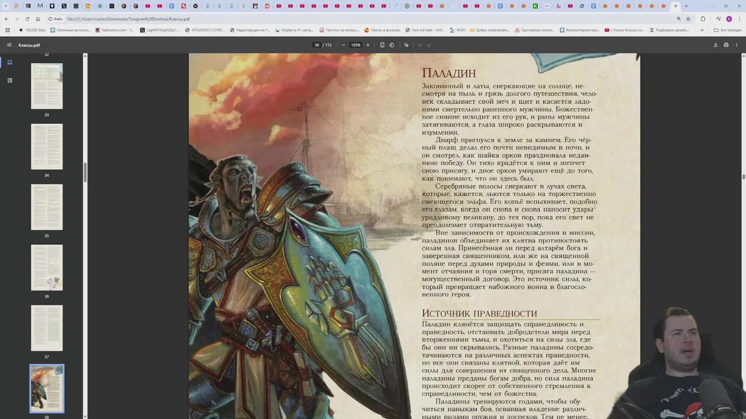Click the address bar URL

128,19
